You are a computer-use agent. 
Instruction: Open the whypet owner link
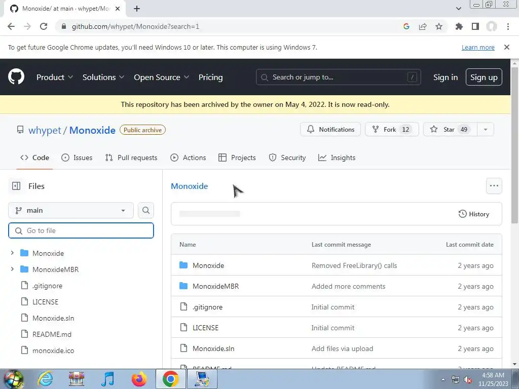pyautogui.click(x=45, y=130)
